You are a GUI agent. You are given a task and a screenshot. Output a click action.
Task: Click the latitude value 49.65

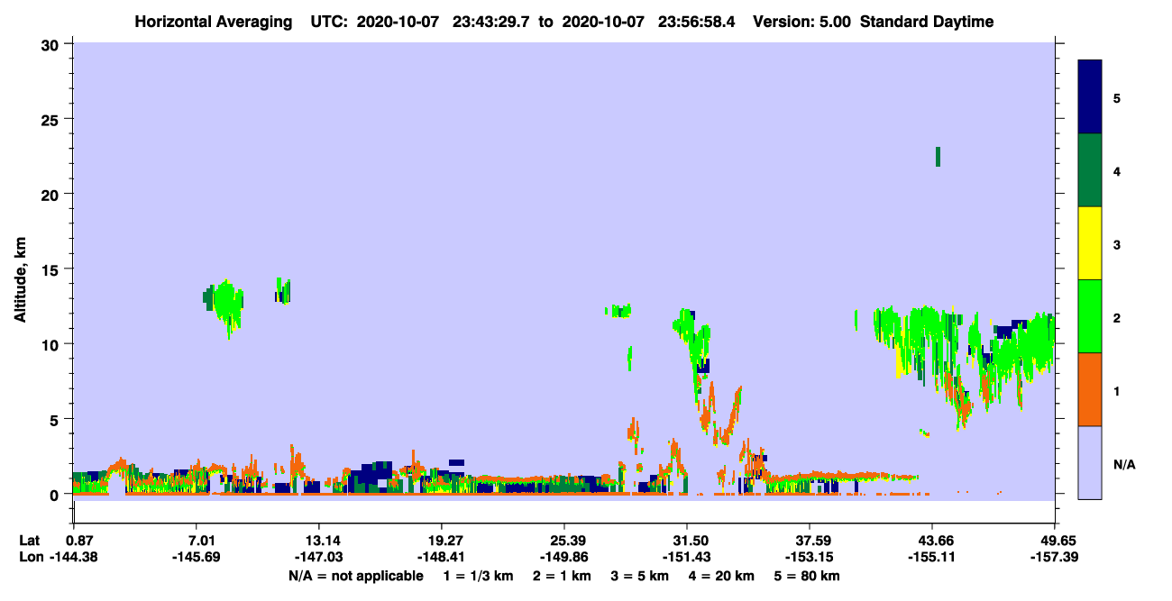1055,541
